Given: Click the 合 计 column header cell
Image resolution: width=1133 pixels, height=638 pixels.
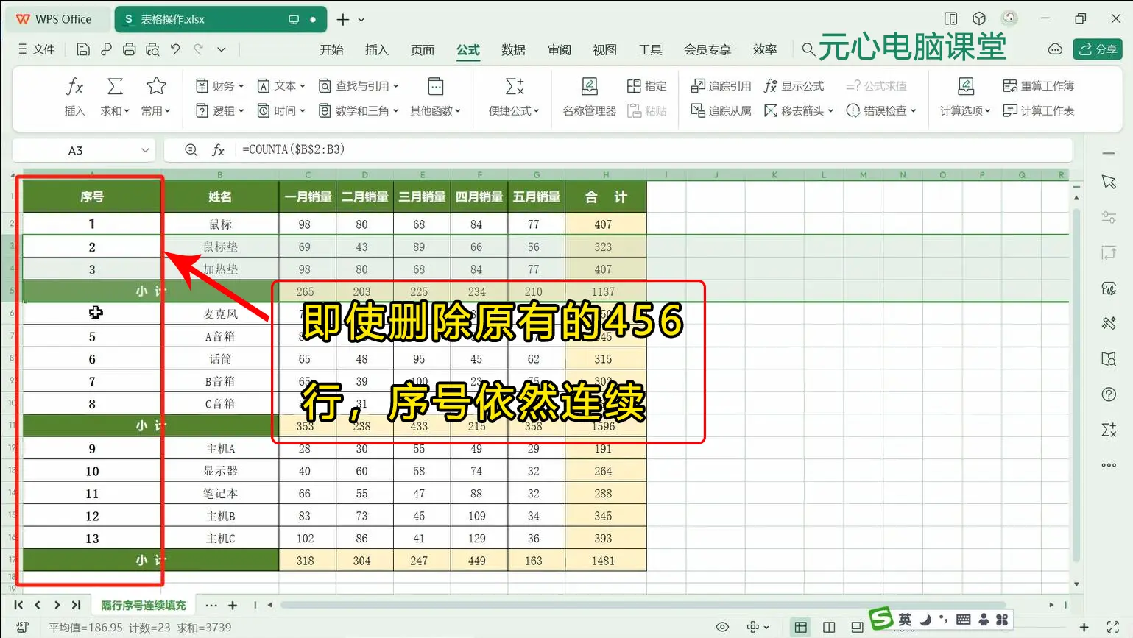Looking at the screenshot, I should (x=606, y=196).
